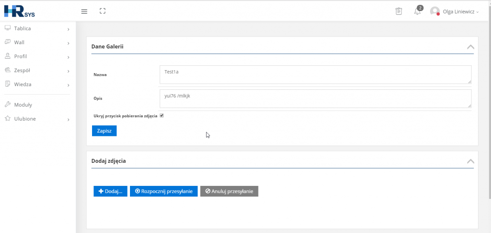Collapse the Dodaj zdjęcia panel
Viewport: 491px width, 233px height.
click(470, 161)
